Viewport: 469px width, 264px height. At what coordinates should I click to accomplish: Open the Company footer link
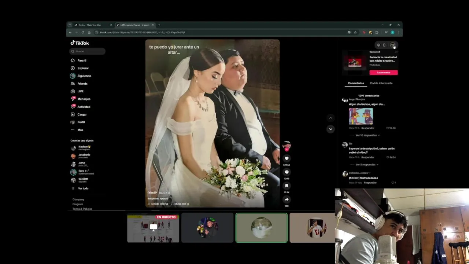[x=78, y=199]
